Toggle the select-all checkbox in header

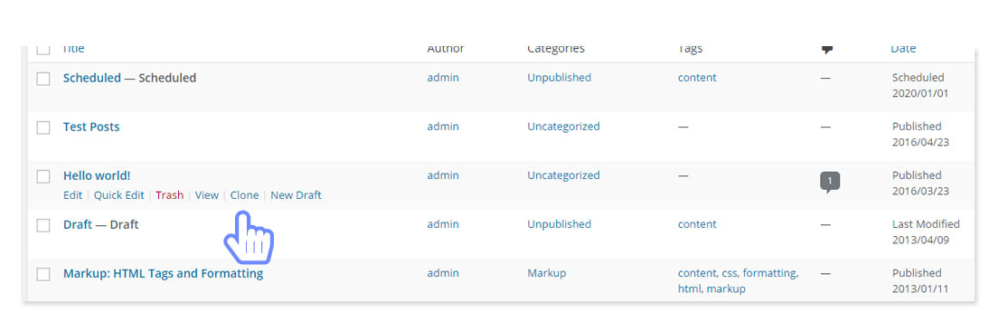[x=43, y=50]
